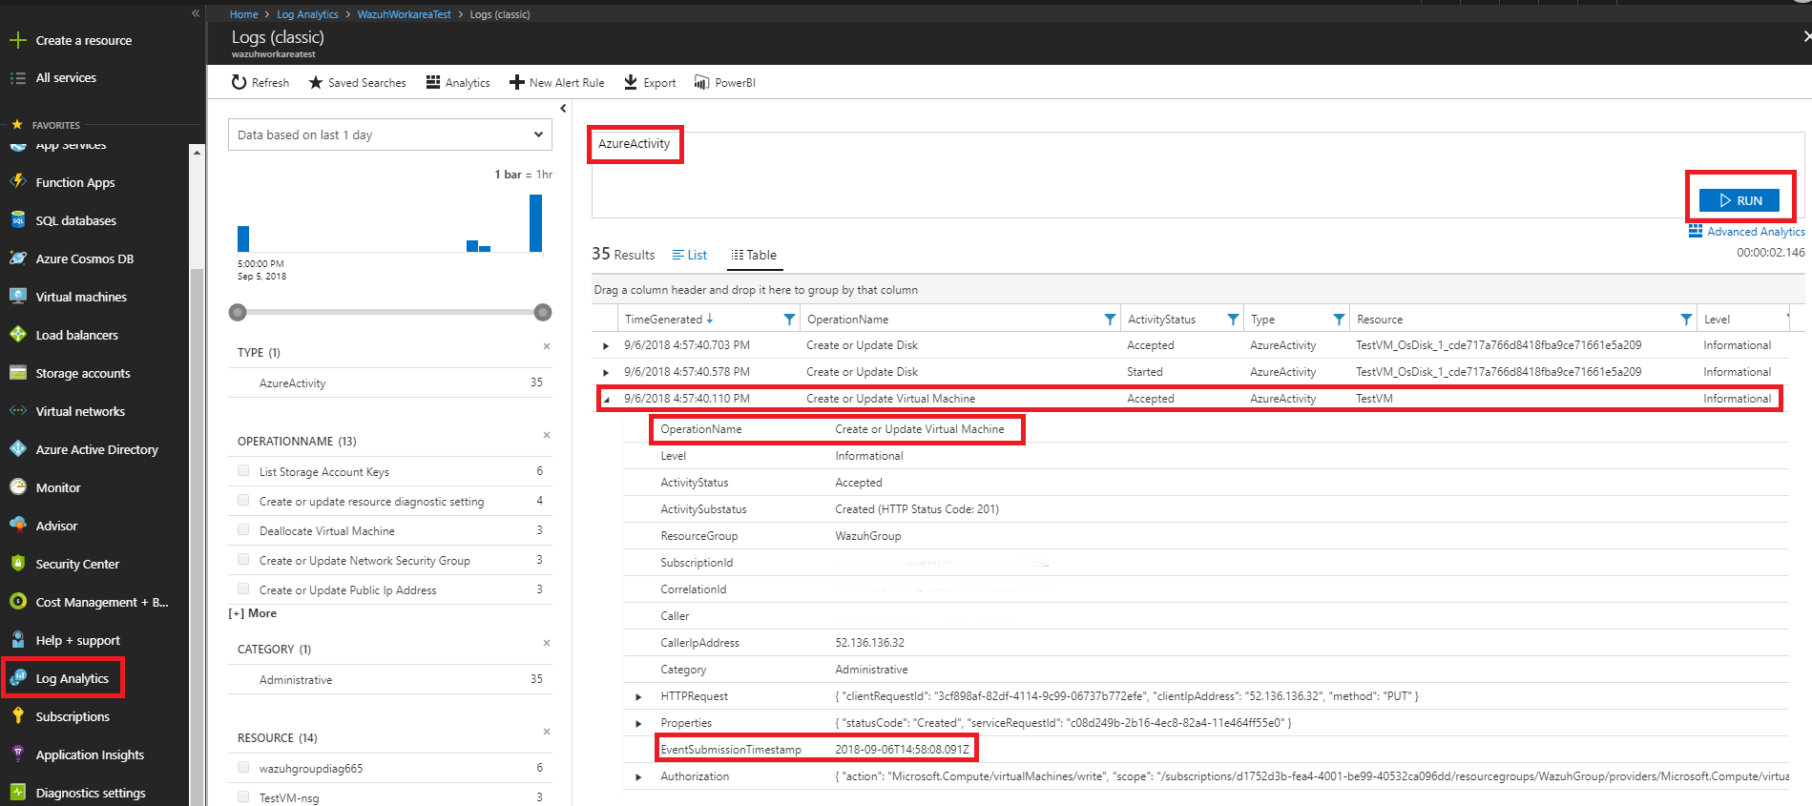Click the AzureActivity query input box

point(1198,175)
